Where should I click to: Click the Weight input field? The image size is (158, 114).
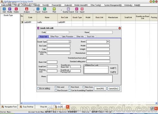click(x=98, y=49)
